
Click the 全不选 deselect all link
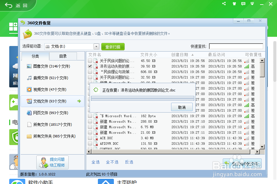pos(112,162)
